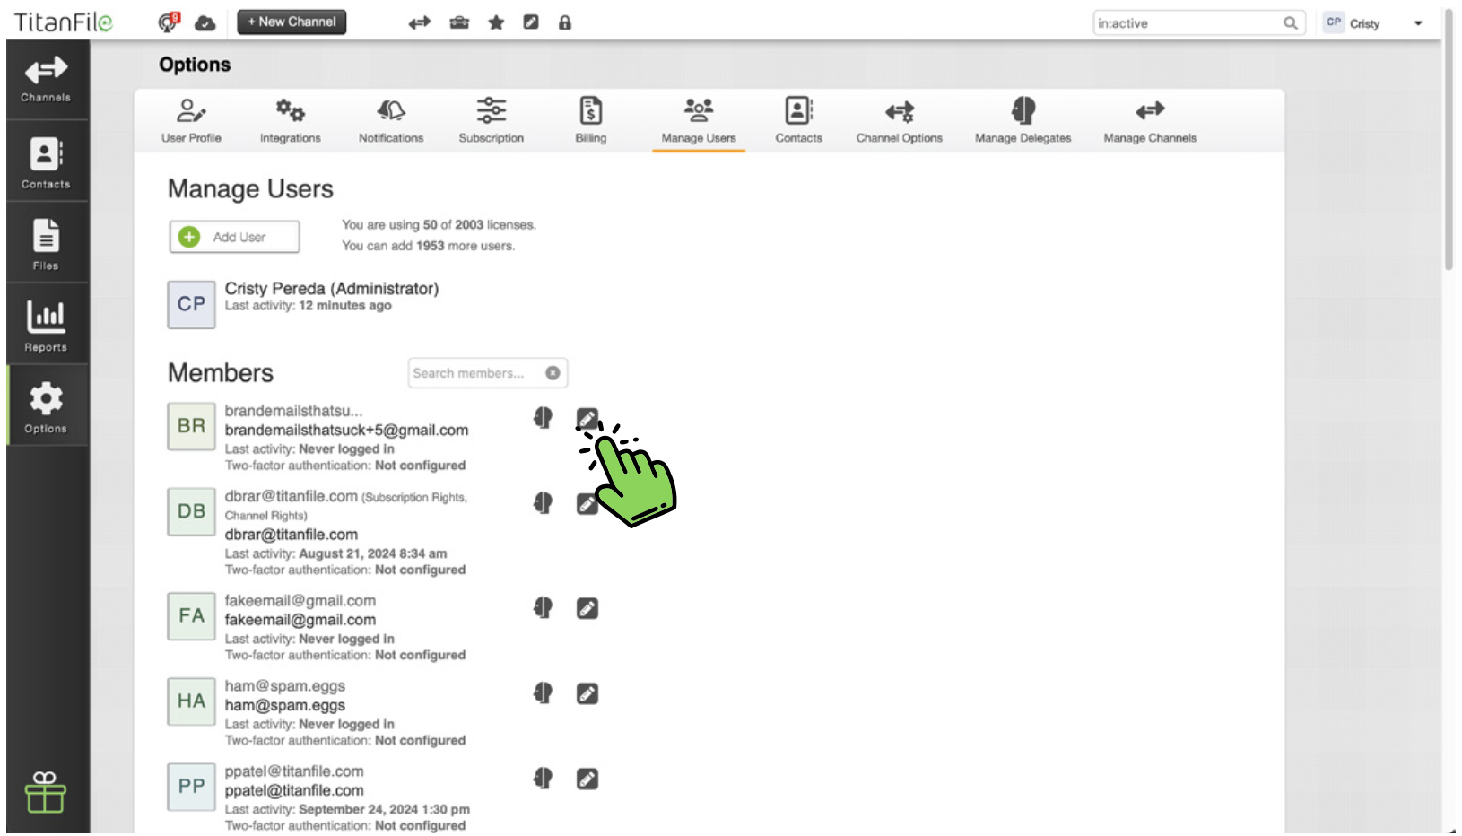Switch to the Manage Delegates tab
This screenshot has height=836, width=1462.
click(x=1023, y=120)
